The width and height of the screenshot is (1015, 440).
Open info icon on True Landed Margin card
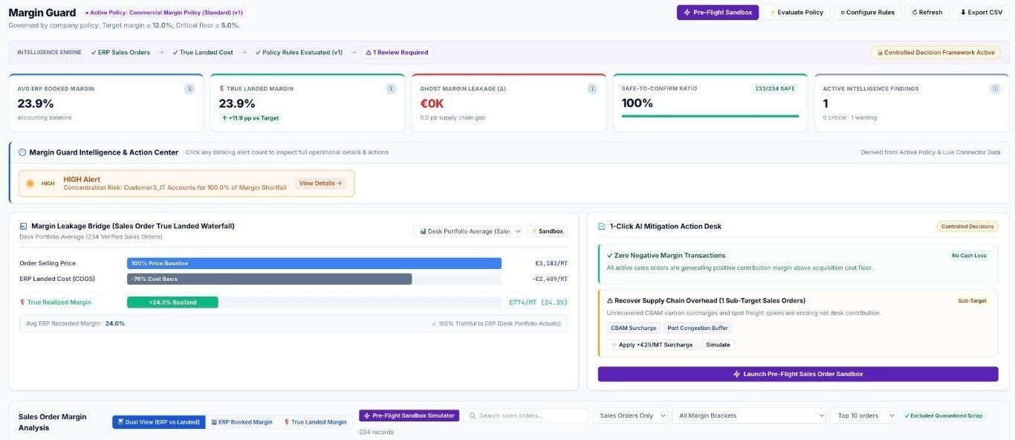pyautogui.click(x=391, y=88)
